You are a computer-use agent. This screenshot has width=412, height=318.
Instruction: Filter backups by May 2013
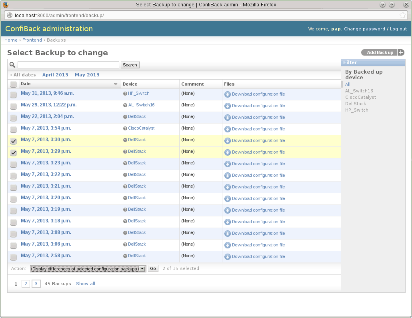pos(87,75)
